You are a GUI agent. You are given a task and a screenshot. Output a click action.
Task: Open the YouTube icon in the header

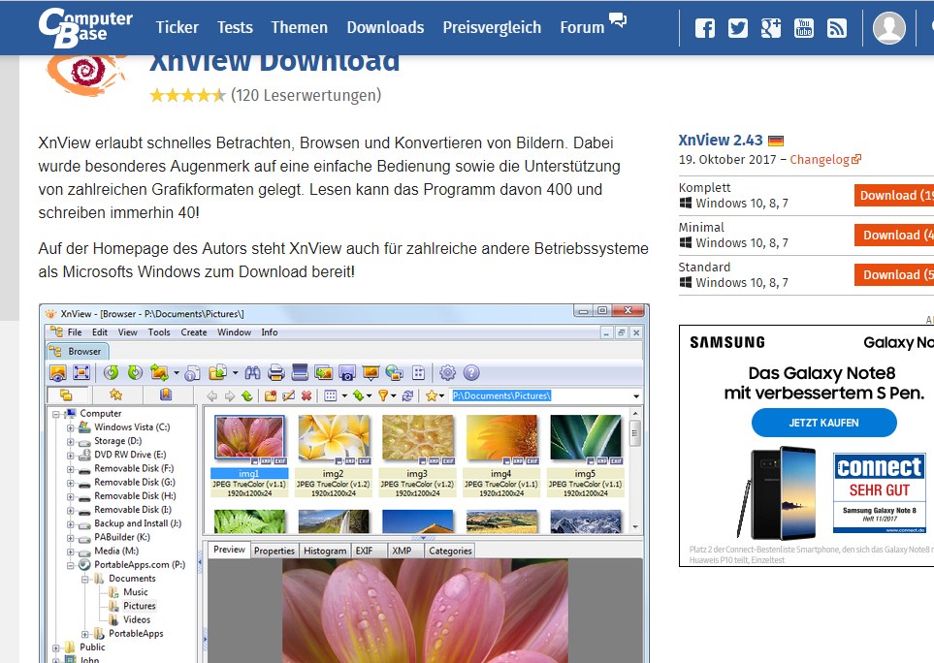click(803, 28)
